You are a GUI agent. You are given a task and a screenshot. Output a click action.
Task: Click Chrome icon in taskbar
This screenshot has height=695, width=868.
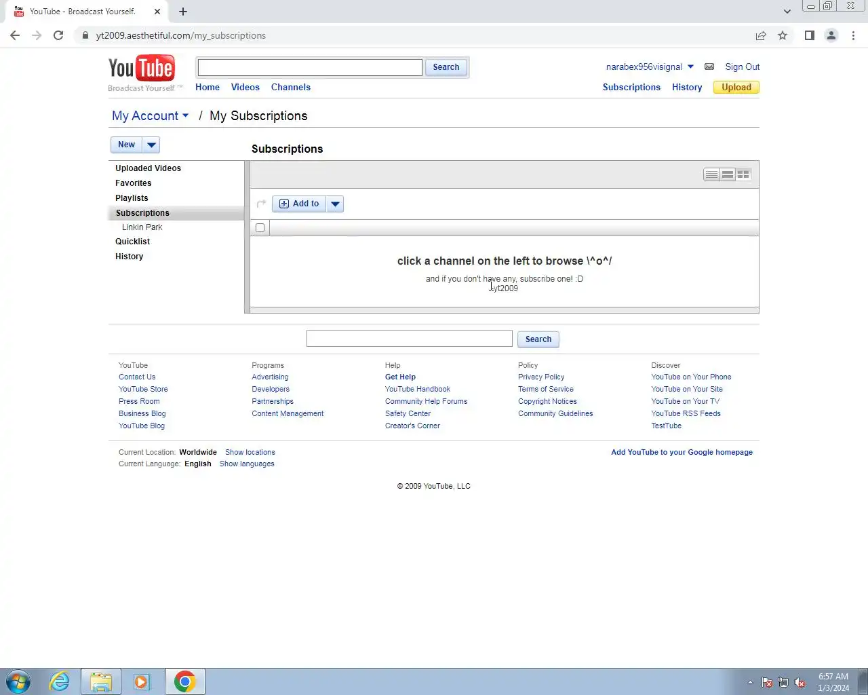(x=184, y=681)
